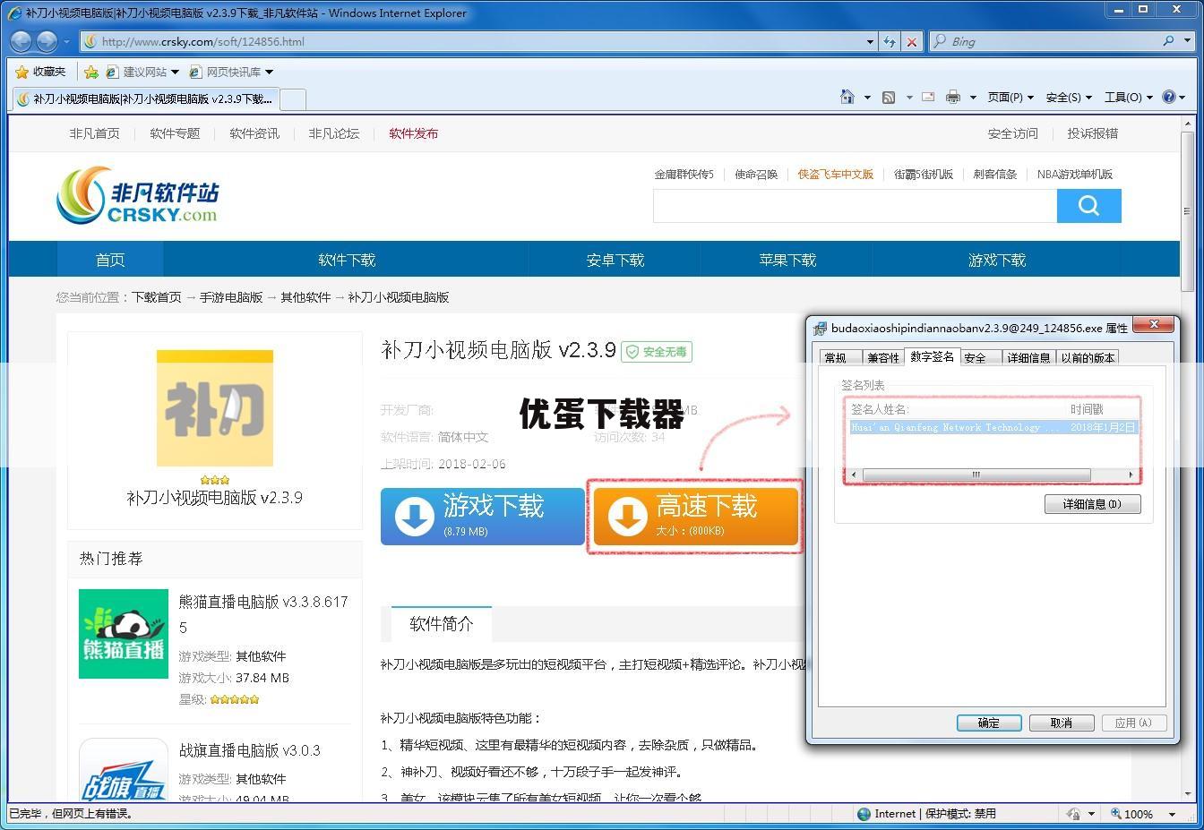Click the 安全无毒 safety badge
This screenshot has width=1204, height=830.
coord(657,352)
